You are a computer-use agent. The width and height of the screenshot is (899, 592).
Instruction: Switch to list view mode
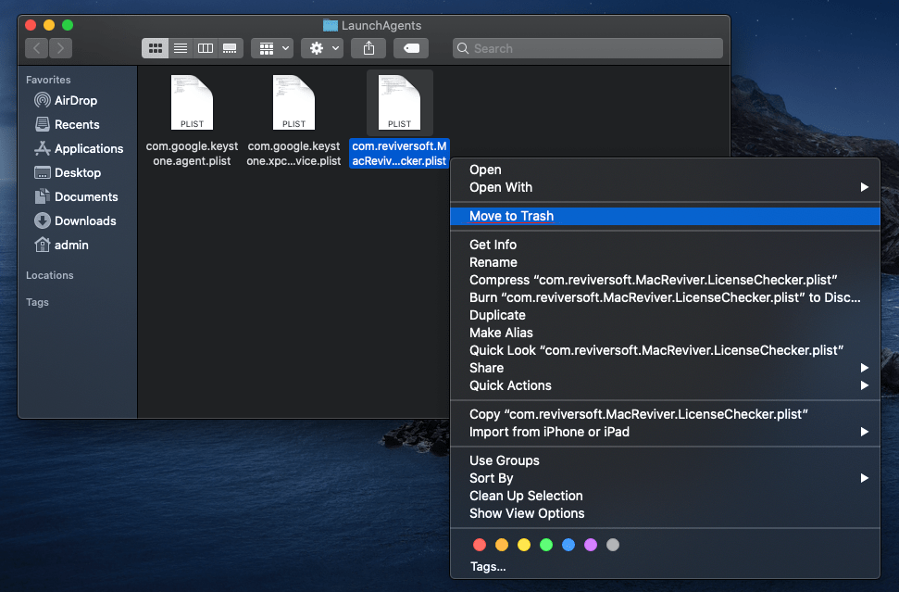(x=181, y=48)
